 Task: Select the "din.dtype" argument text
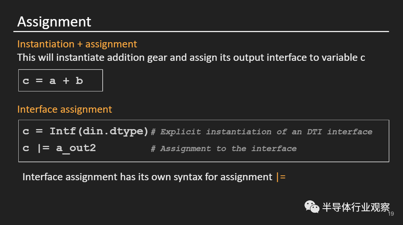pyautogui.click(x=115, y=131)
